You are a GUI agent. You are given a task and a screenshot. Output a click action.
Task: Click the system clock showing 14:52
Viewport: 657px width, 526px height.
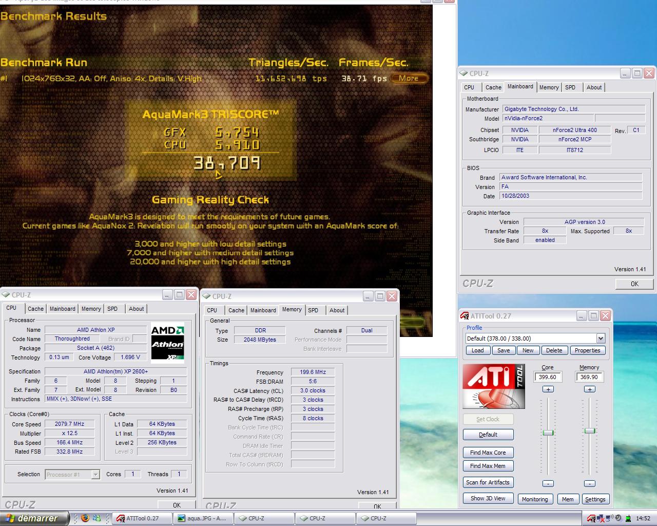coord(643,518)
